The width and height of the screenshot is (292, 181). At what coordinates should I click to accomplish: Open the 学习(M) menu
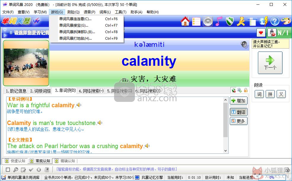[x=40, y=12]
